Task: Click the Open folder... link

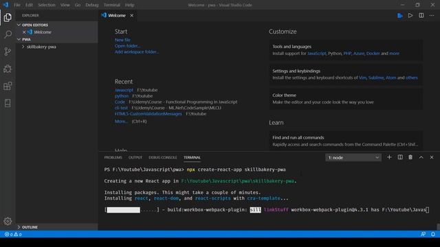Action: coord(127,46)
